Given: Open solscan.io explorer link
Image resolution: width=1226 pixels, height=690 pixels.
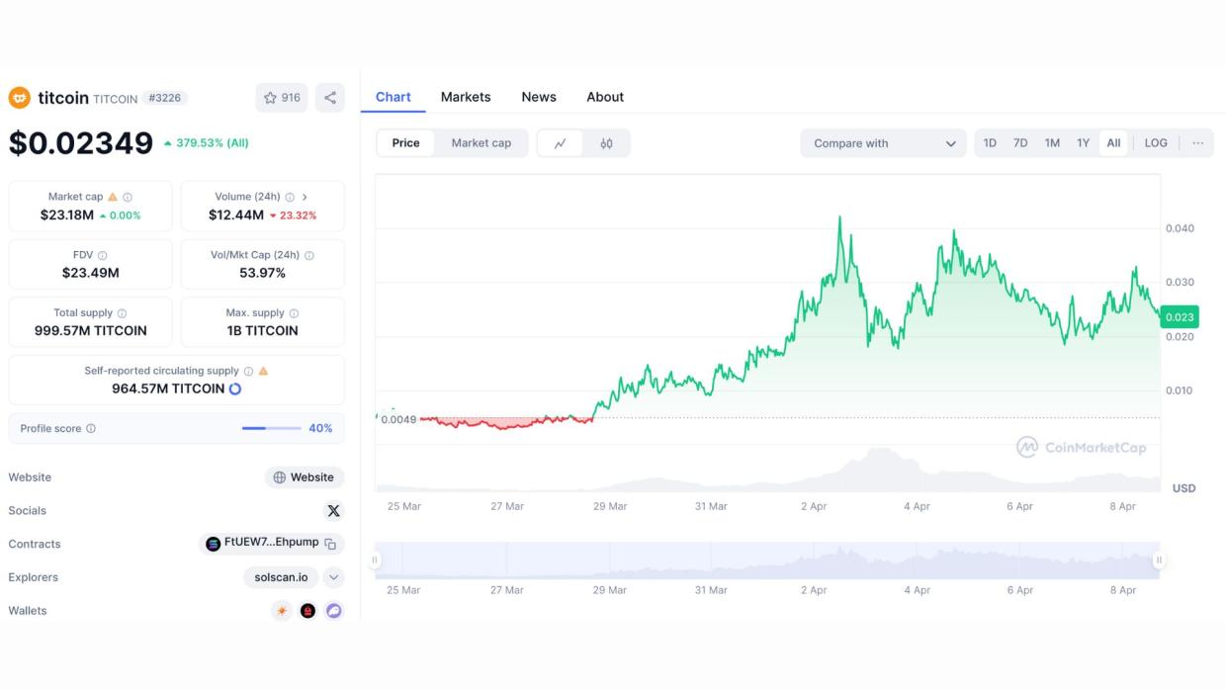Looking at the screenshot, I should [x=281, y=577].
